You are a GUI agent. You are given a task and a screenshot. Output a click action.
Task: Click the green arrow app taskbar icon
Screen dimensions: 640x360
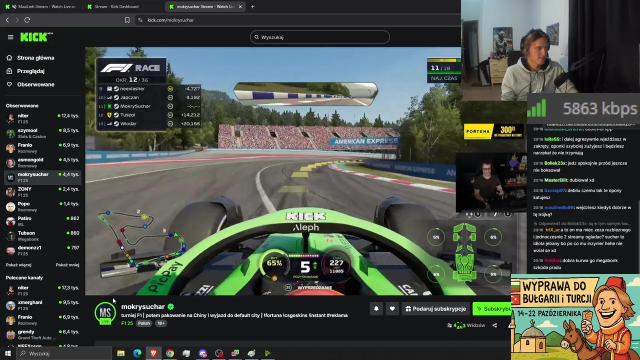(268, 353)
